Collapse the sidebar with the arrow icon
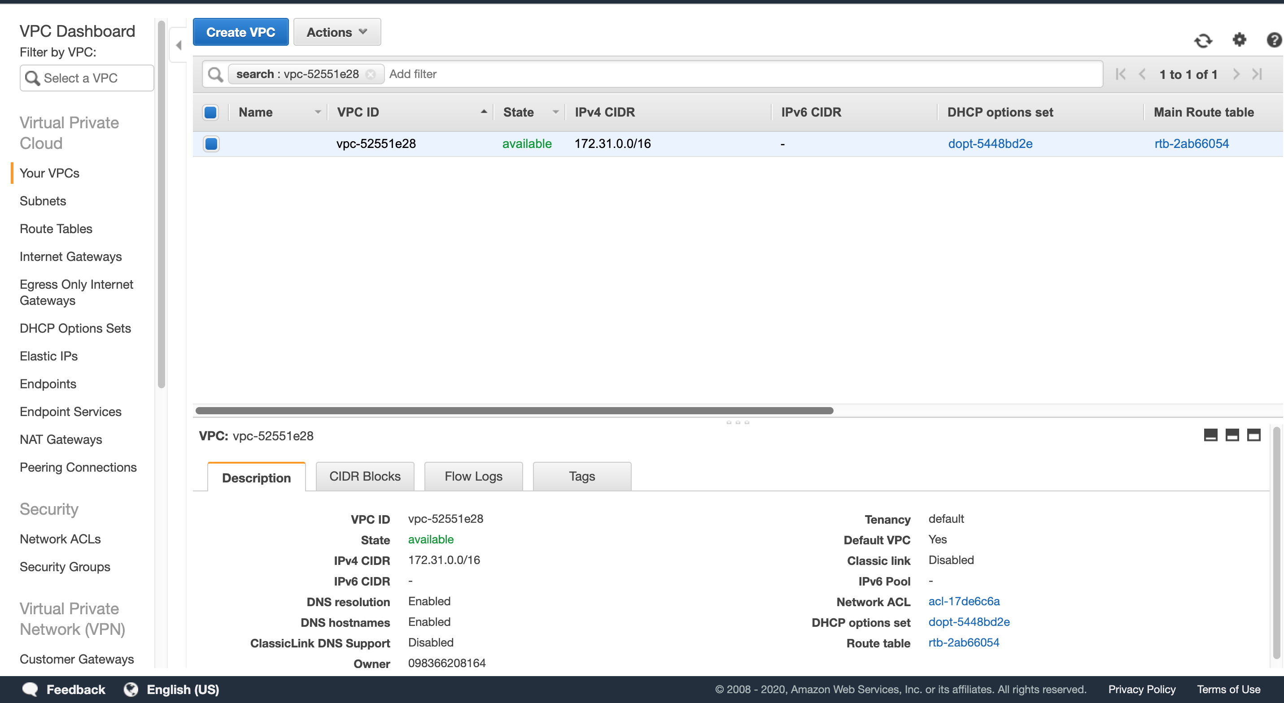Screen dimensions: 1284x703 179,45
